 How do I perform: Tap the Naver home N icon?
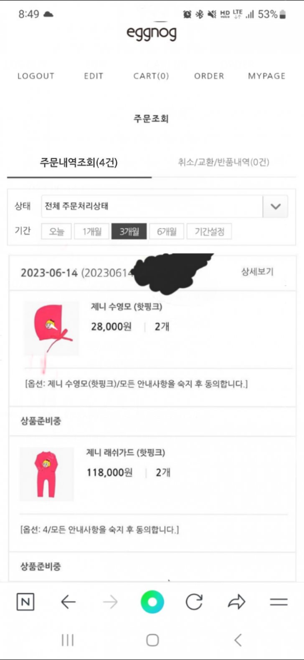[25, 602]
